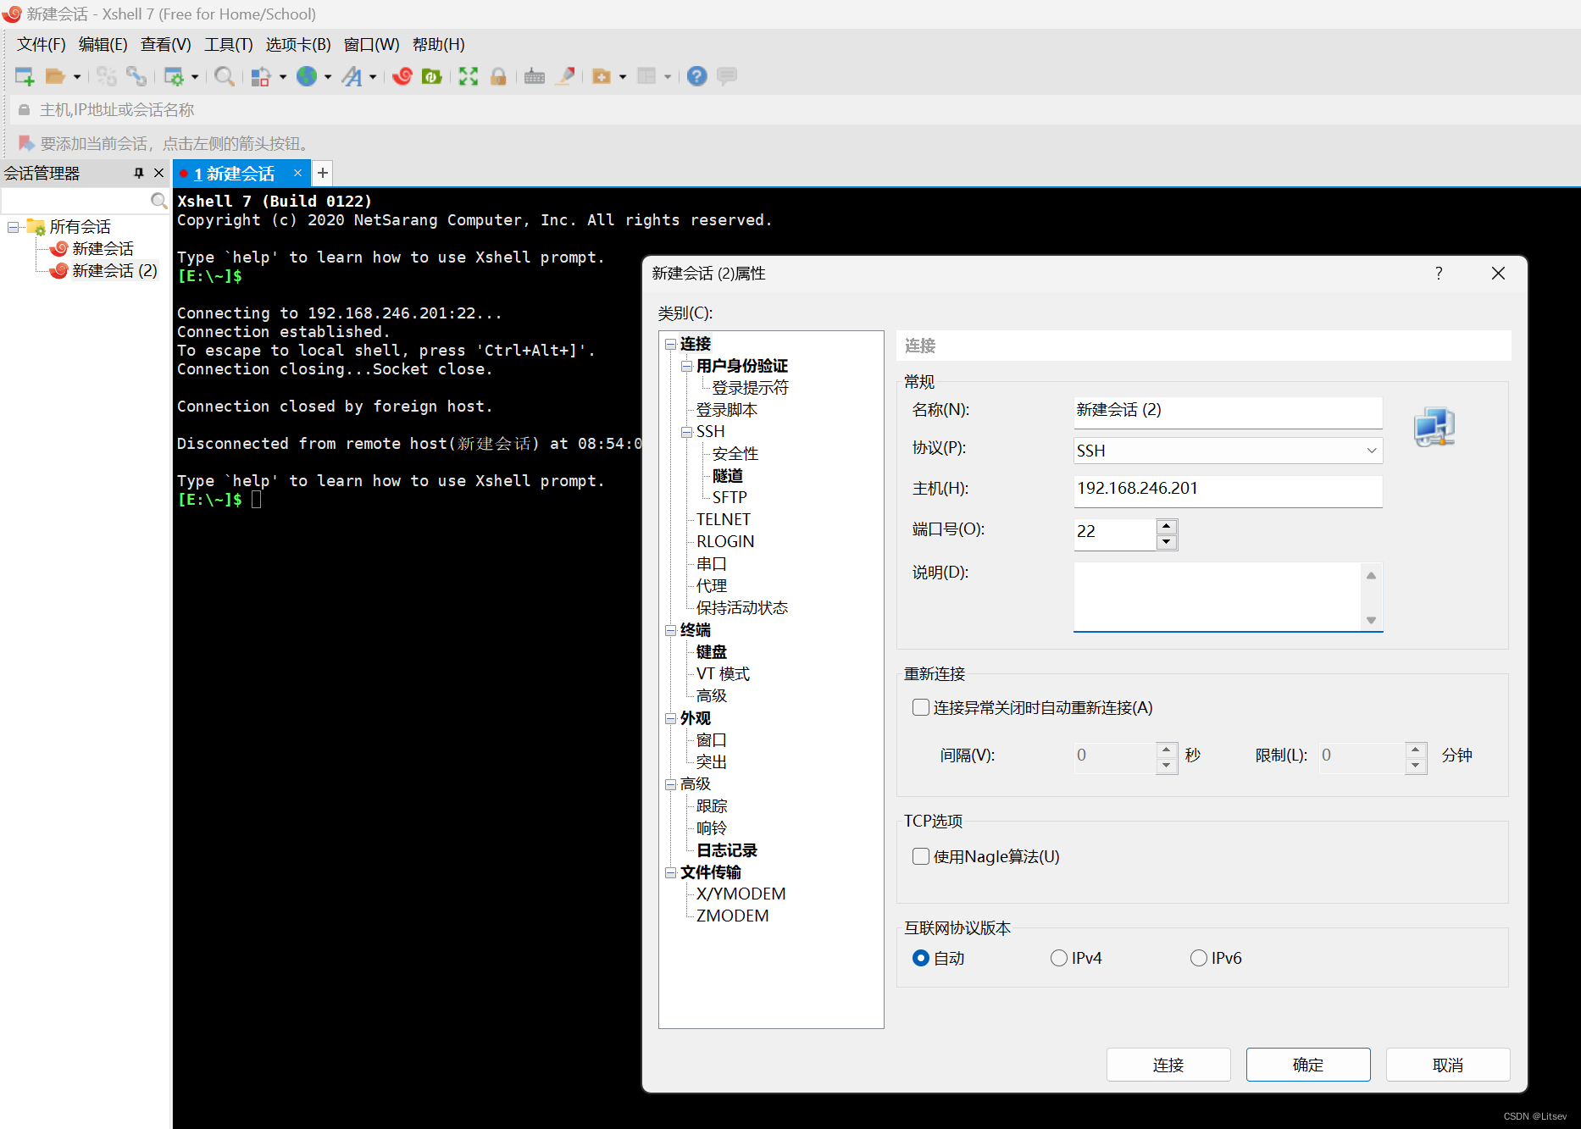1581x1129 pixels.
Task: Click the highlight pen icon
Action: click(x=565, y=76)
